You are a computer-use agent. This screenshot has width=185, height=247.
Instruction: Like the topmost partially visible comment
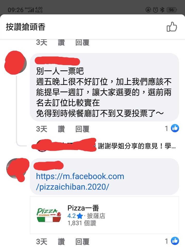61,42
